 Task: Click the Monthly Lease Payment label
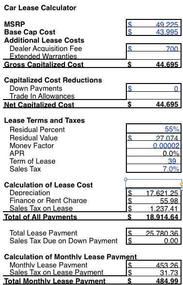coord(48,265)
